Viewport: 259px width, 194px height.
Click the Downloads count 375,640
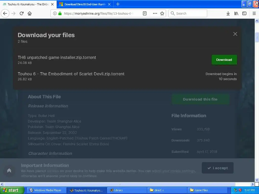click(203, 140)
